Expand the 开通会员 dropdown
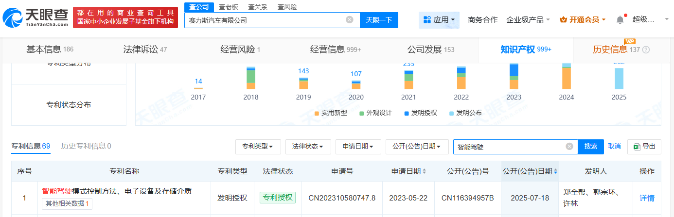Screen dimensions: 674x217 tap(583, 20)
